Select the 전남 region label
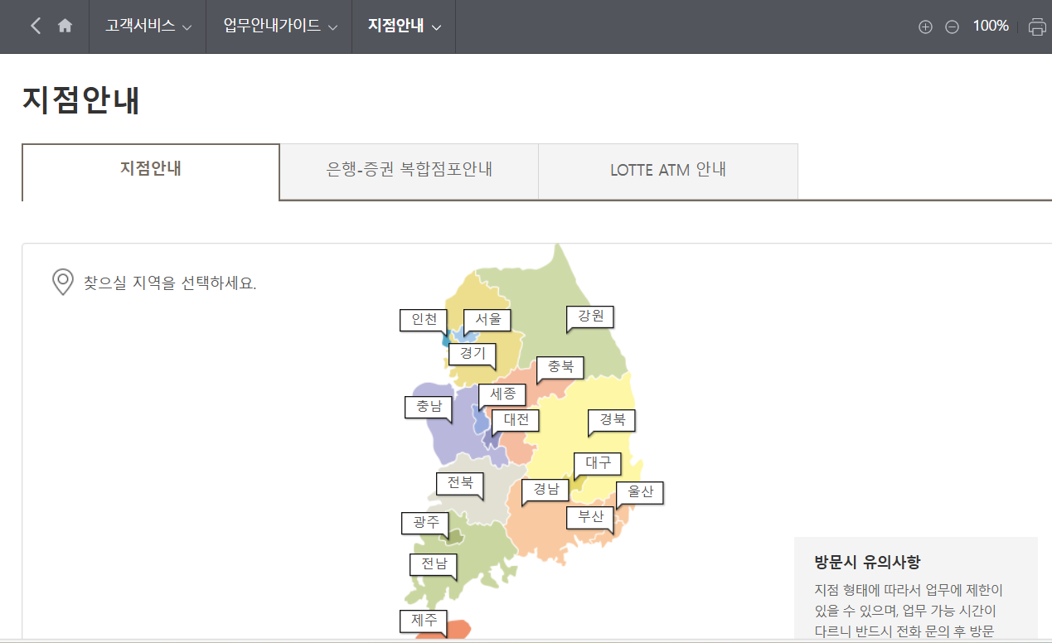Screen dimensions: 1052x643 click(433, 565)
